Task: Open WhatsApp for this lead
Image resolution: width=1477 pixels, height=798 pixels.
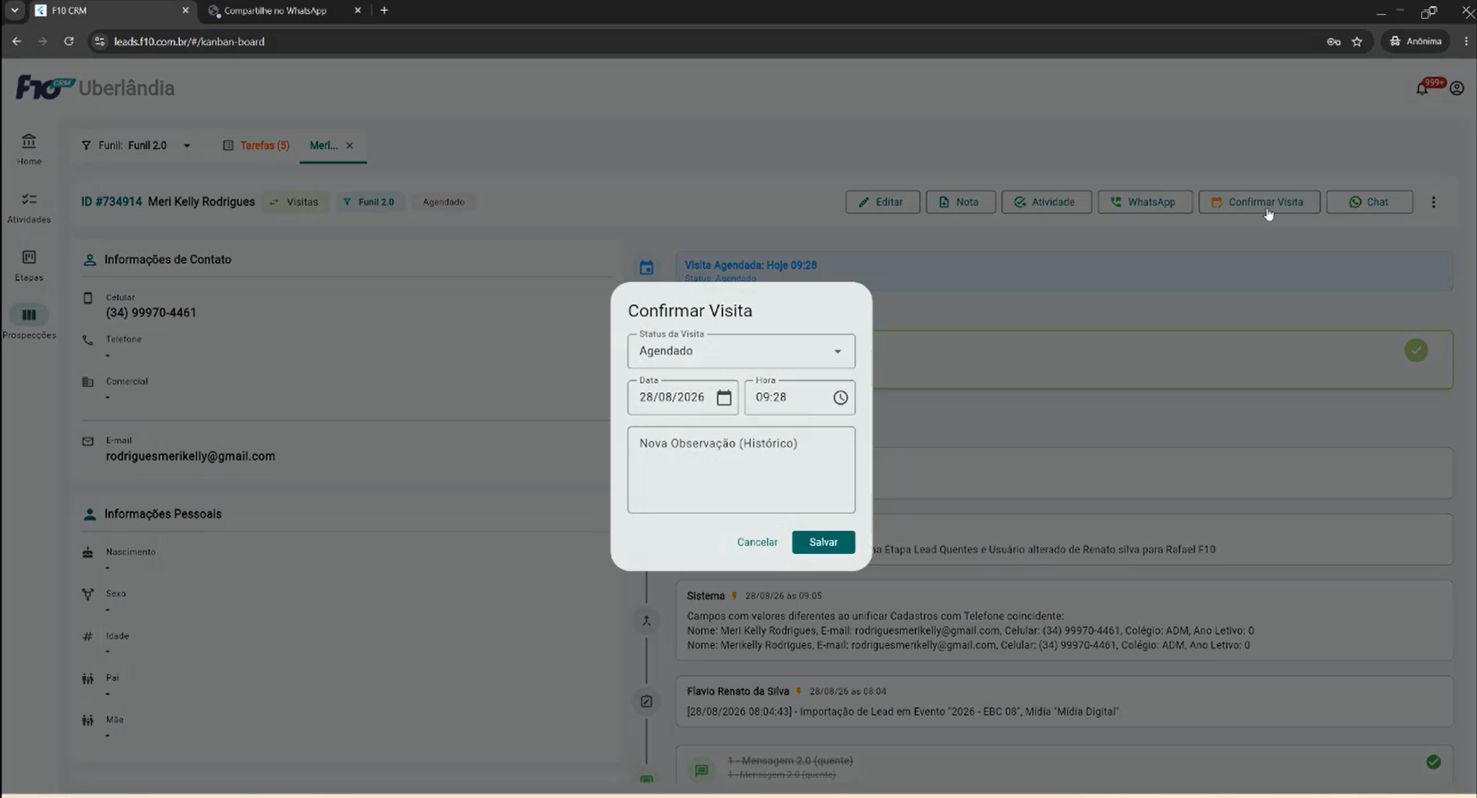Action: coord(1145,202)
